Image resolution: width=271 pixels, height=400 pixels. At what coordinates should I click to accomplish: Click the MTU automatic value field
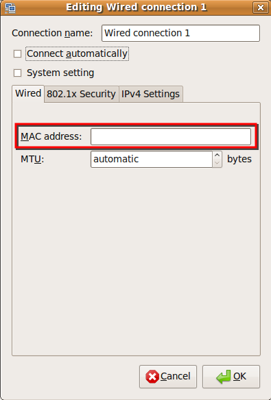tap(151, 159)
